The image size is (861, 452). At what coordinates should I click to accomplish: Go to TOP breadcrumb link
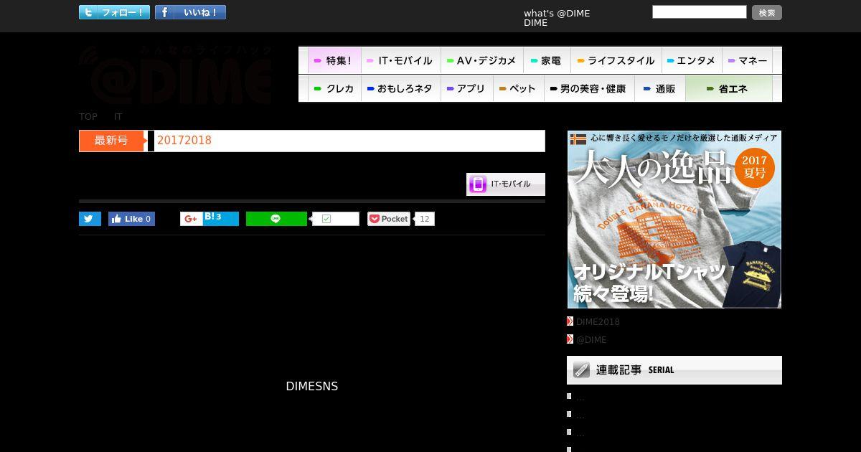(x=88, y=116)
